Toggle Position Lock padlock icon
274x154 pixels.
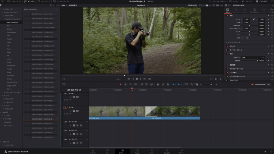pyautogui.click(x=168, y=85)
